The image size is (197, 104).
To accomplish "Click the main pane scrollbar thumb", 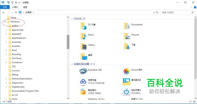I will 196,49.
